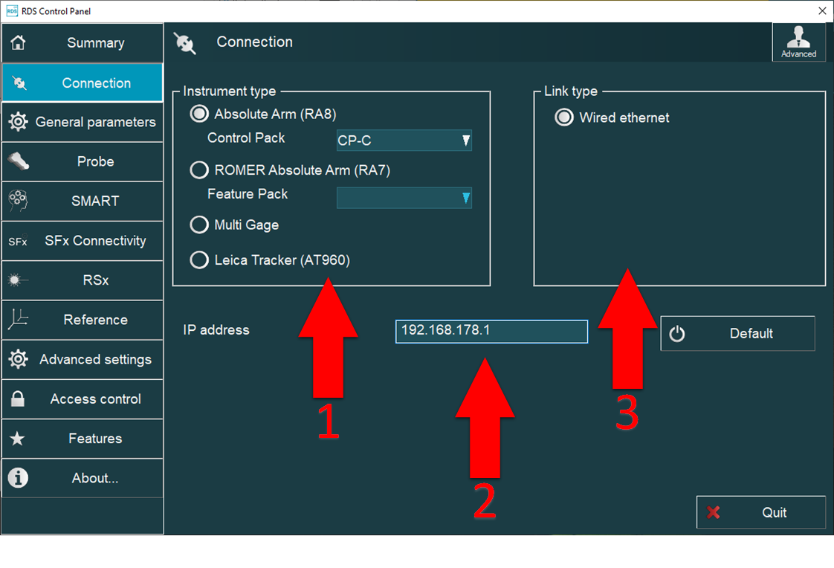Click into the IP address field
The height and width of the screenshot is (568, 834).
[x=491, y=331]
